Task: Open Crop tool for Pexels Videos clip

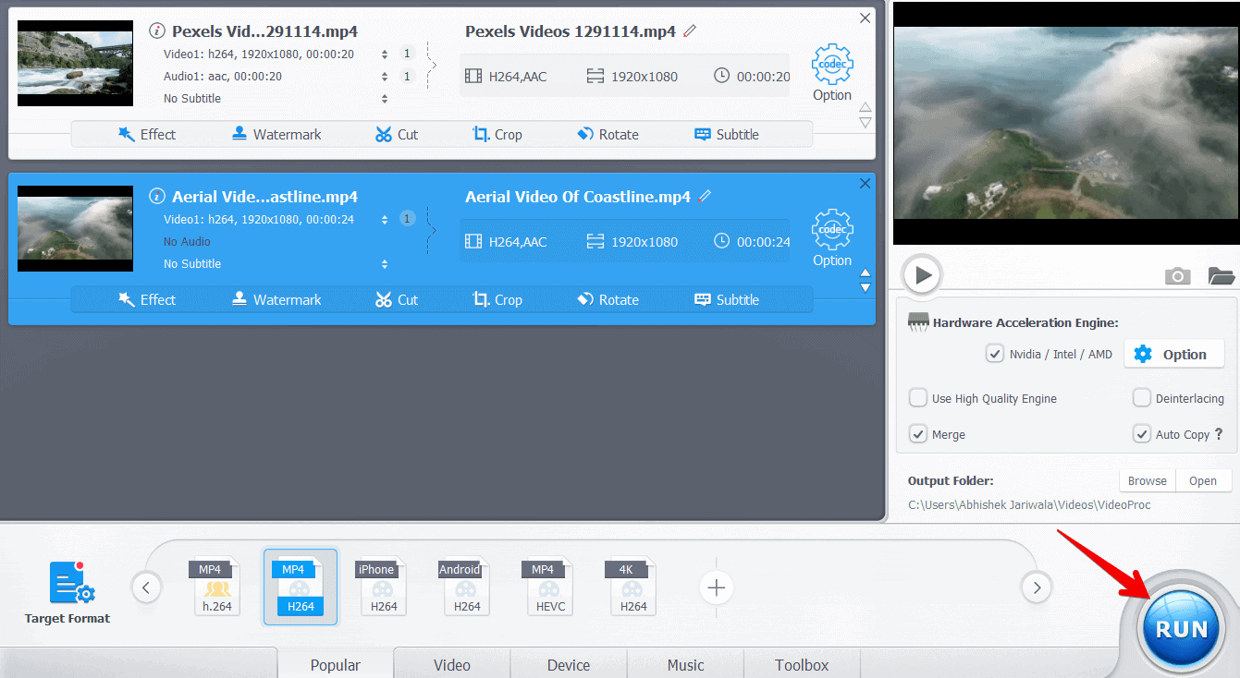Action: [497, 134]
